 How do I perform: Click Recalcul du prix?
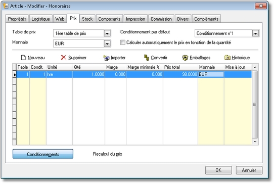[x=108, y=154]
